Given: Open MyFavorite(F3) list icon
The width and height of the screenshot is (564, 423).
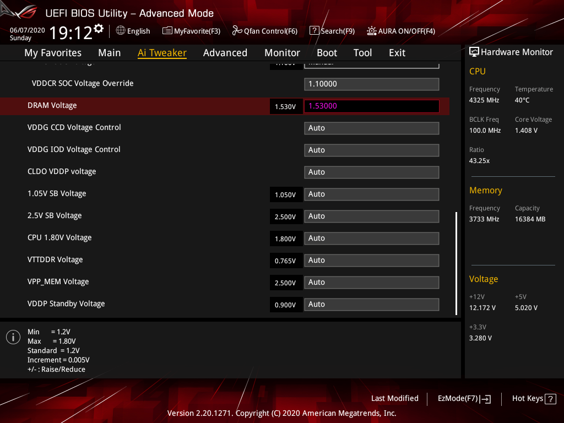Looking at the screenshot, I should coord(167,31).
